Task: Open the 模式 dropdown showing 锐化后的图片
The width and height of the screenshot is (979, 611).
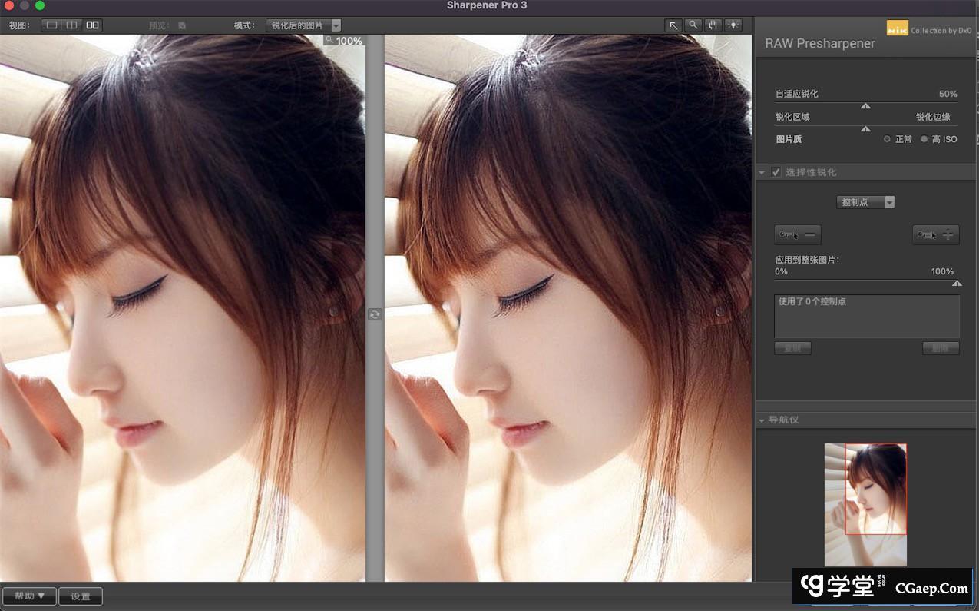Action: pos(303,25)
